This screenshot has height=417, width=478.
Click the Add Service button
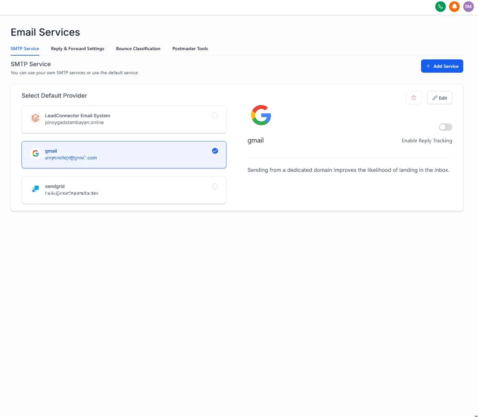(442, 66)
